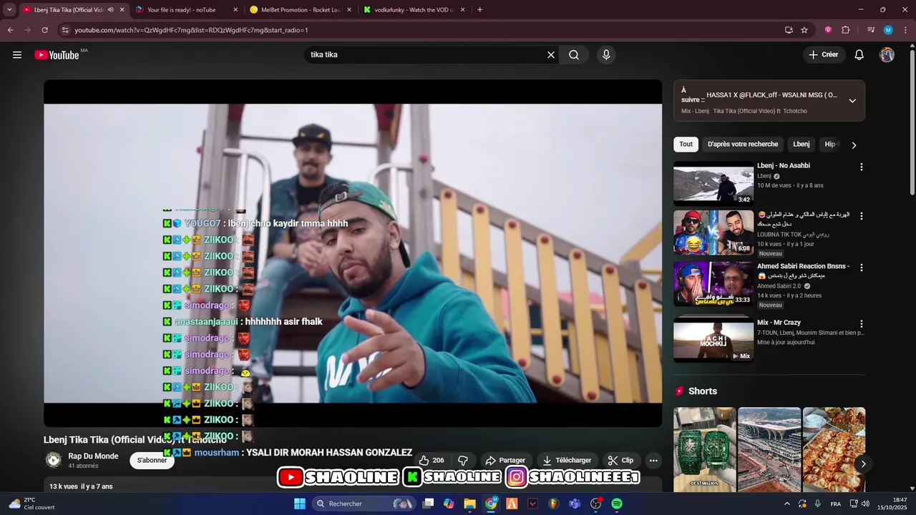
Task: Open Microsoft Teams from the taskbar
Action: (575, 504)
